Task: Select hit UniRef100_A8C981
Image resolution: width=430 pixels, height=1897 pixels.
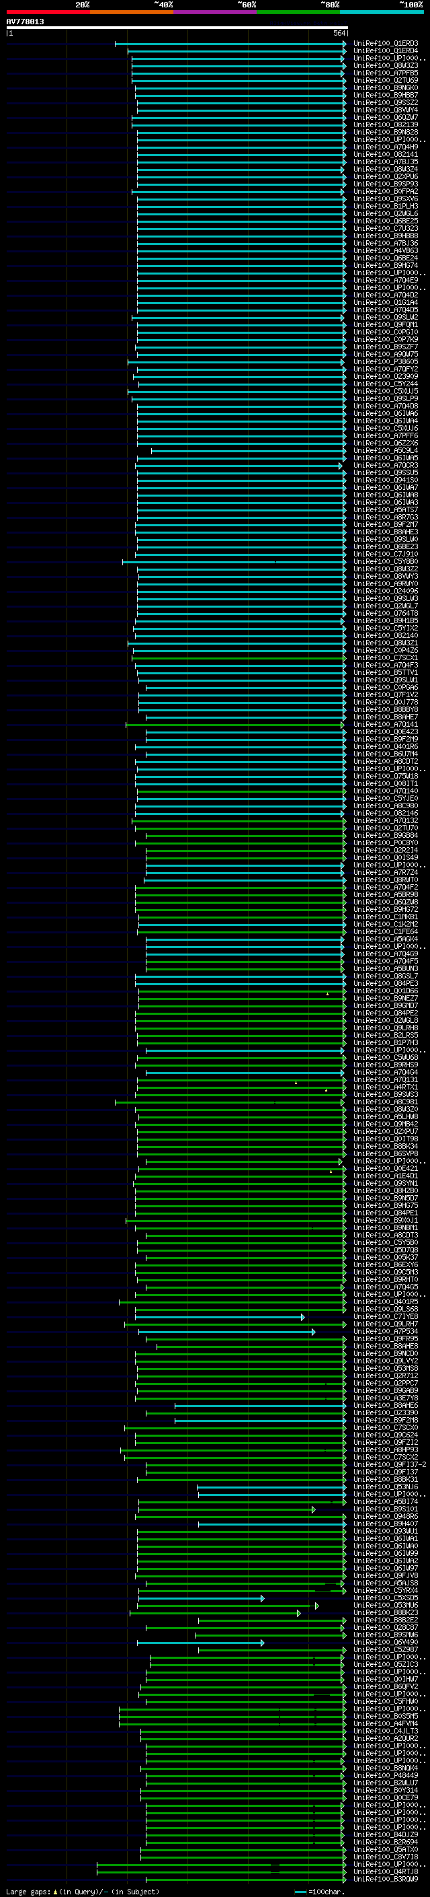Action: coord(386,1102)
